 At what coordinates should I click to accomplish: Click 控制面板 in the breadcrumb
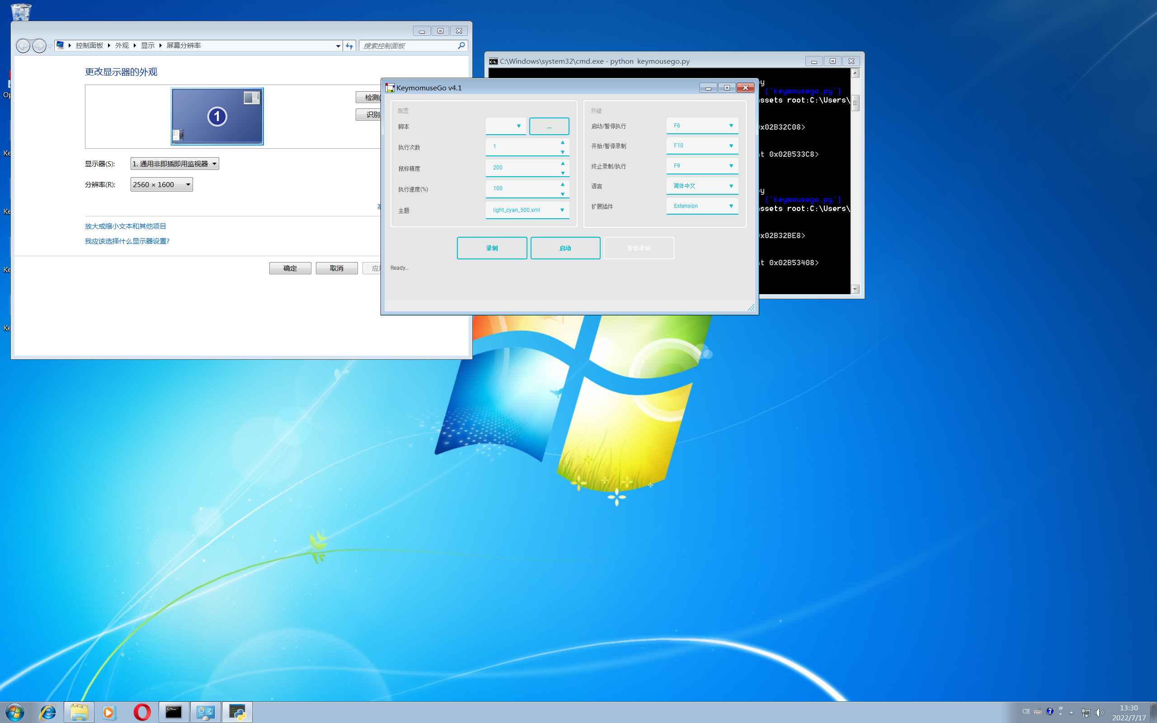[89, 46]
